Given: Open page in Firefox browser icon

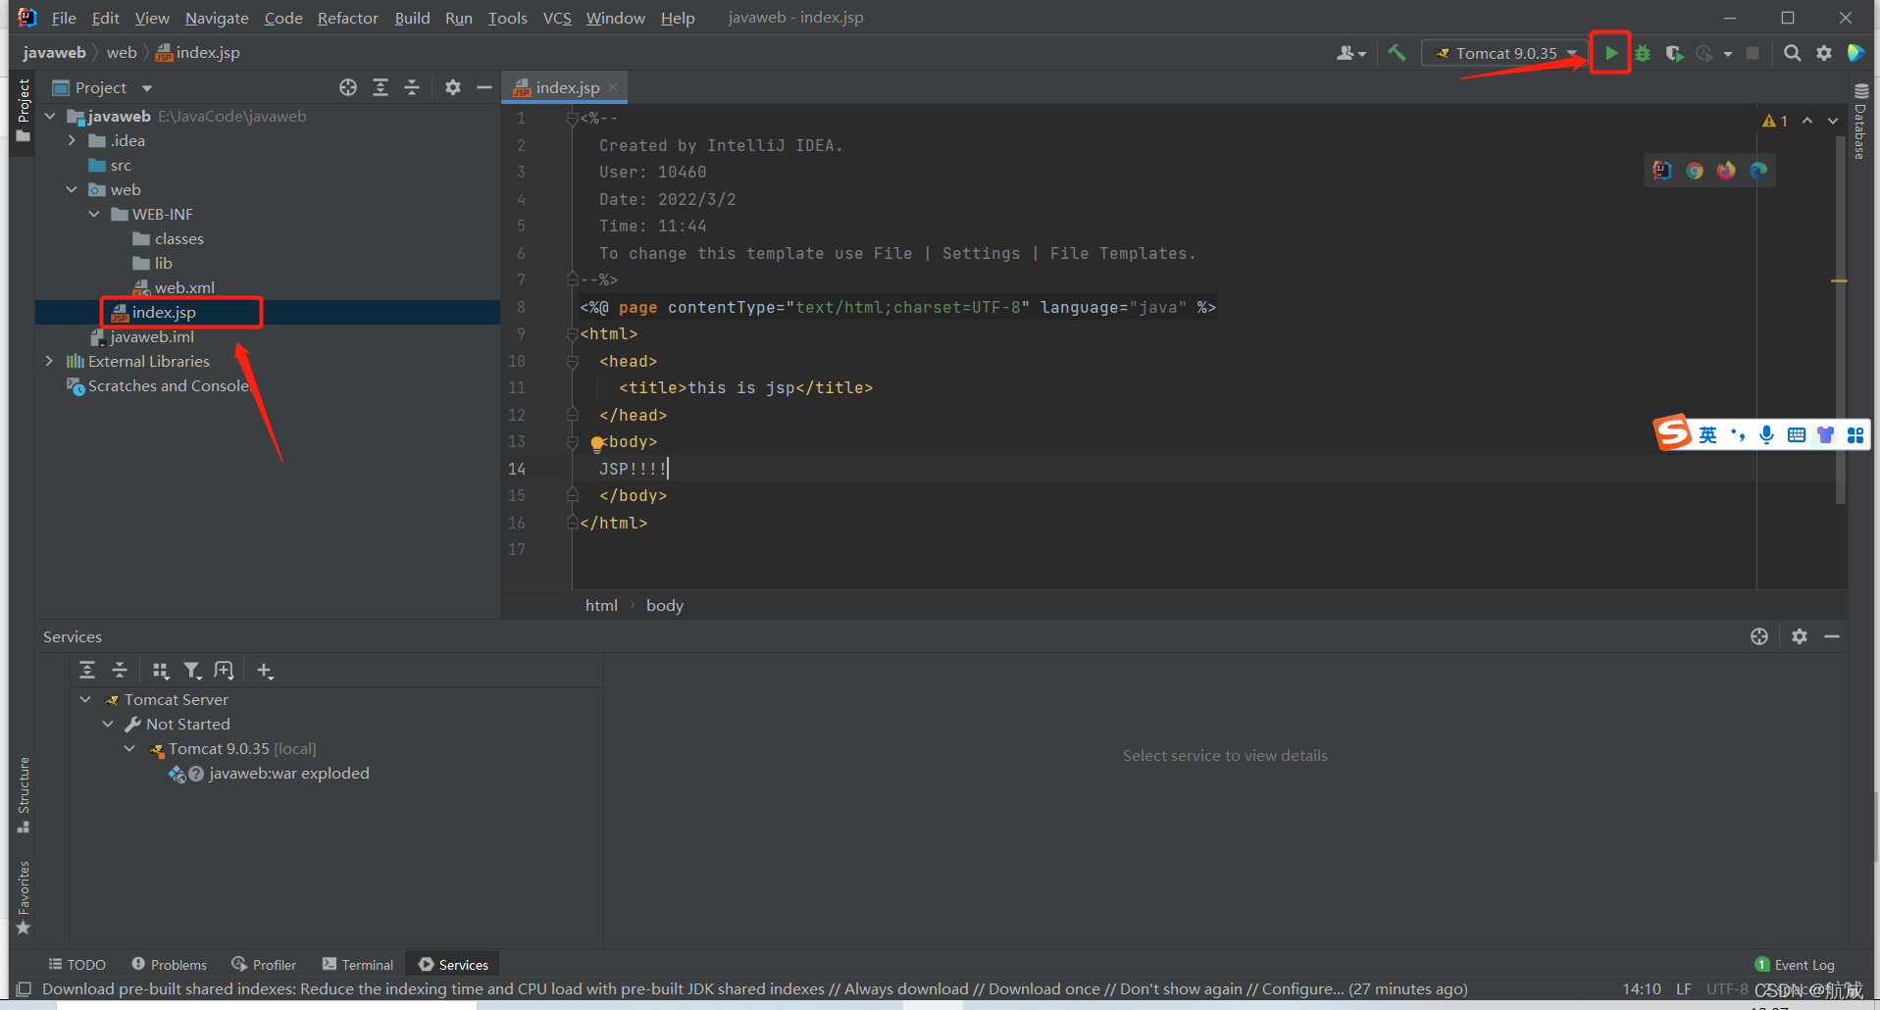Looking at the screenshot, I should click(x=1726, y=171).
